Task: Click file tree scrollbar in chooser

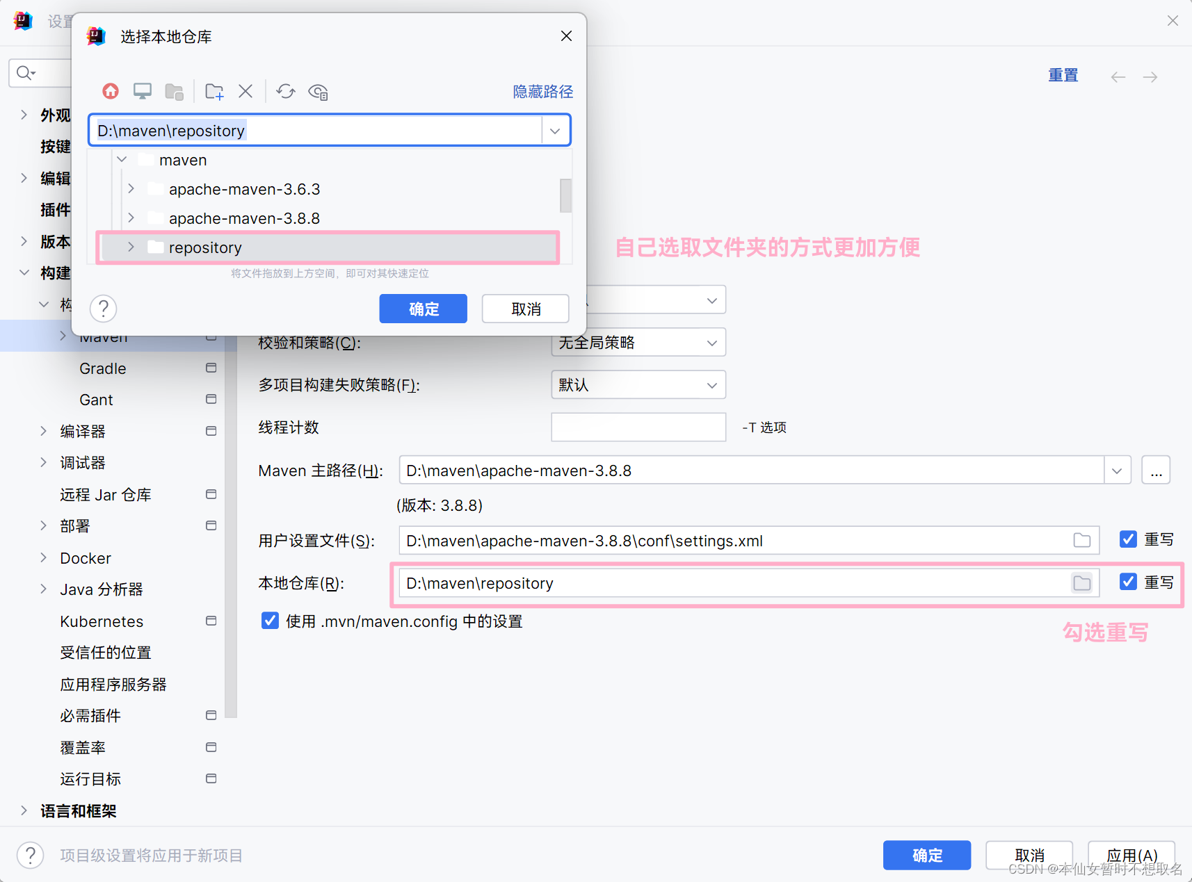Action: [566, 196]
